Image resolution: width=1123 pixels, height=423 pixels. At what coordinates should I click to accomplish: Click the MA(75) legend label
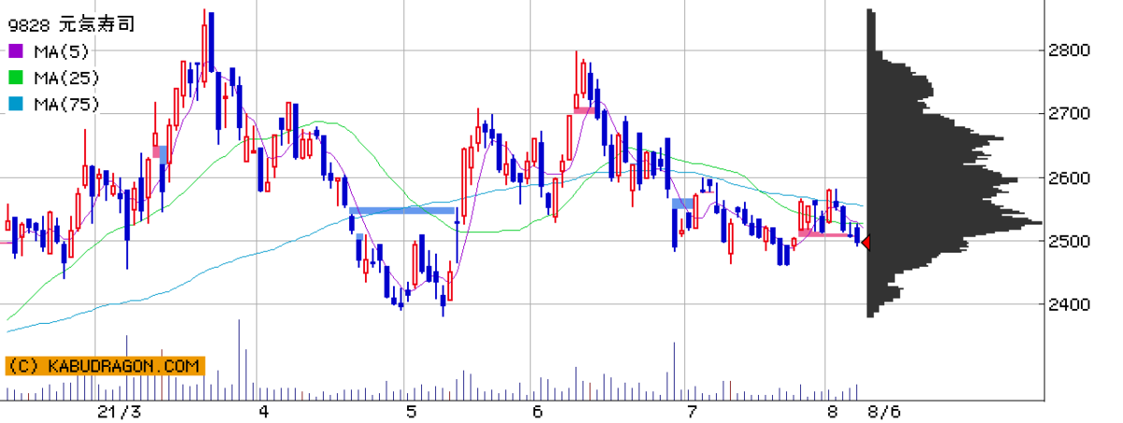(66, 103)
